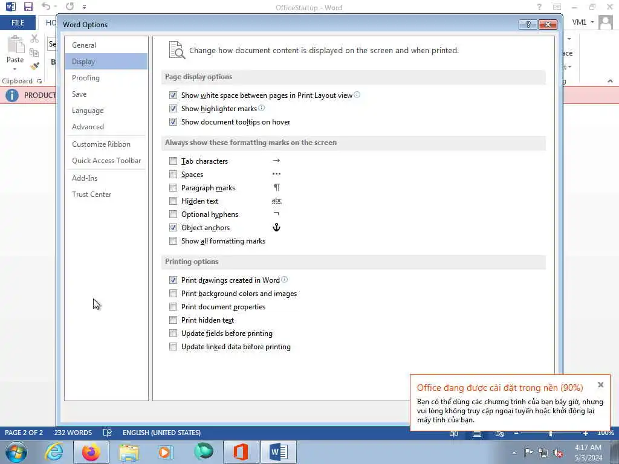Show hidden system tray icons arrow

tap(514, 453)
